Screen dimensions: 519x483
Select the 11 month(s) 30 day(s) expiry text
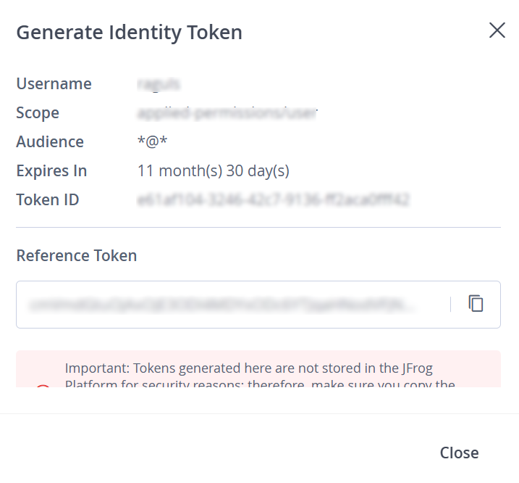click(x=214, y=171)
